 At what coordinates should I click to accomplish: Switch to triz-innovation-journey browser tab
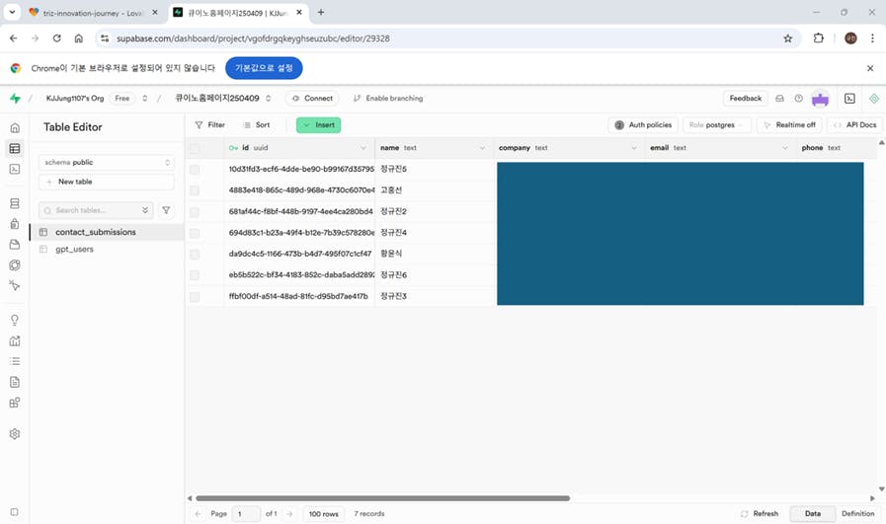pos(95,13)
